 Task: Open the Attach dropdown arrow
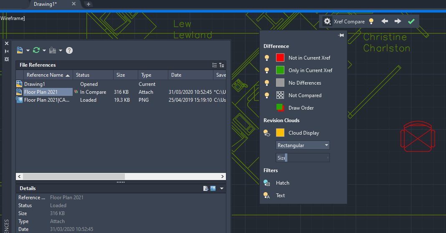click(x=28, y=50)
